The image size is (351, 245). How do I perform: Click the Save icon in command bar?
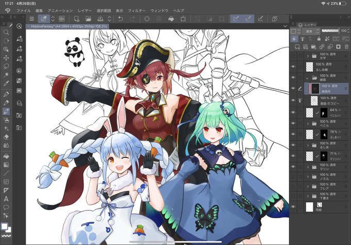[x=100, y=19]
